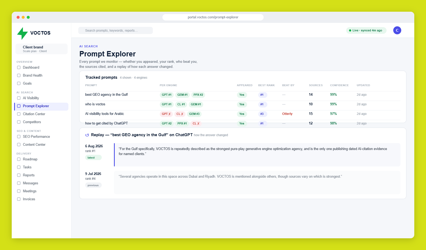Click GEM #1 badge in Gulf prompt row
This screenshot has width=426, height=250.
tap(182, 95)
